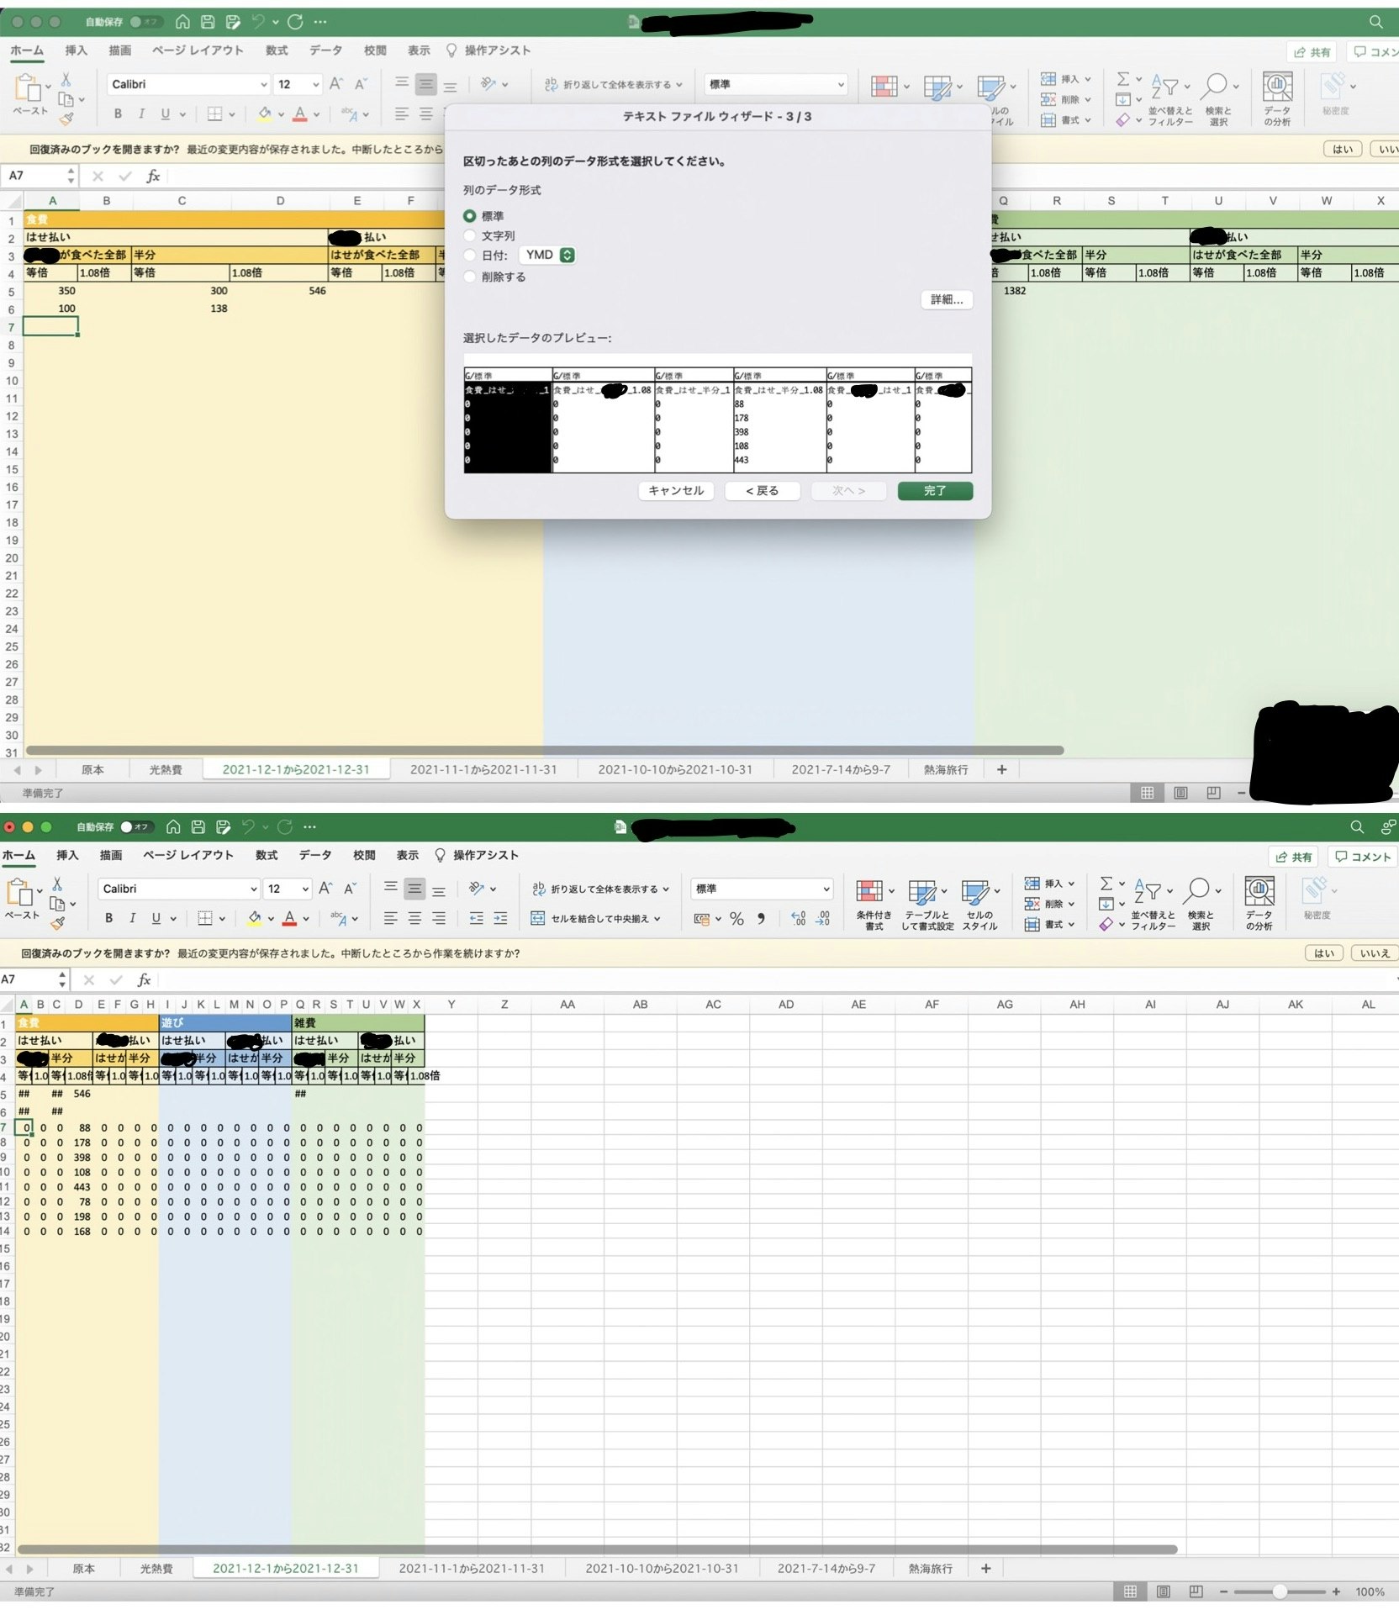This screenshot has height=1615, width=1399.
Task: Click fill color bucket icon in bottom window
Action: pyautogui.click(x=254, y=919)
